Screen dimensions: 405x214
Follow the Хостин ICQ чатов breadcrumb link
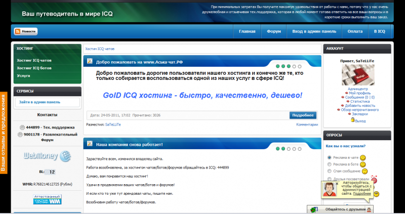pos(100,49)
